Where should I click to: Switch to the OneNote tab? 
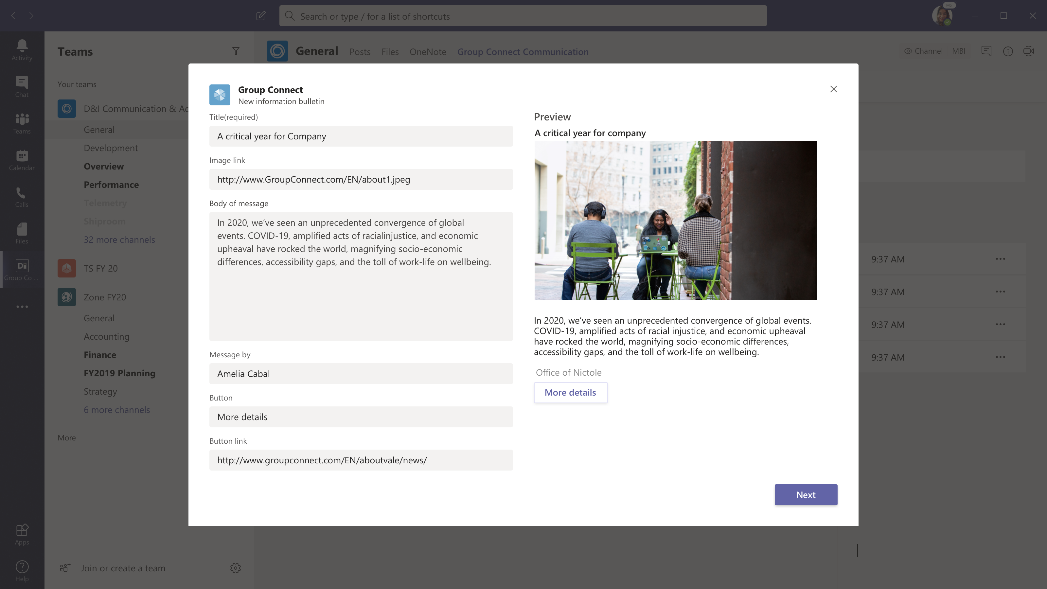(x=428, y=52)
